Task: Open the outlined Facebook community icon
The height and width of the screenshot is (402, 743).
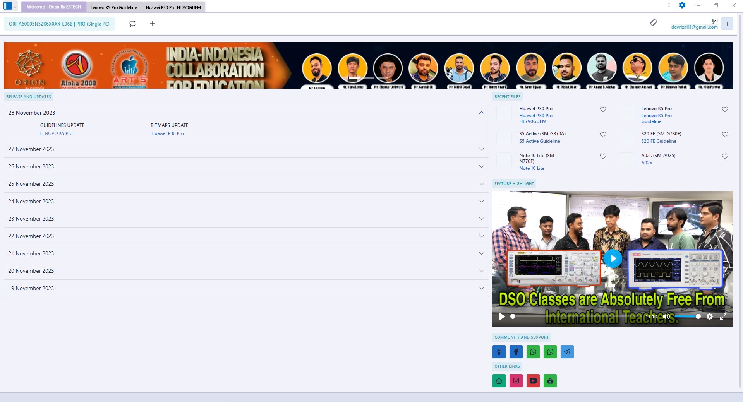Action: [499, 352]
